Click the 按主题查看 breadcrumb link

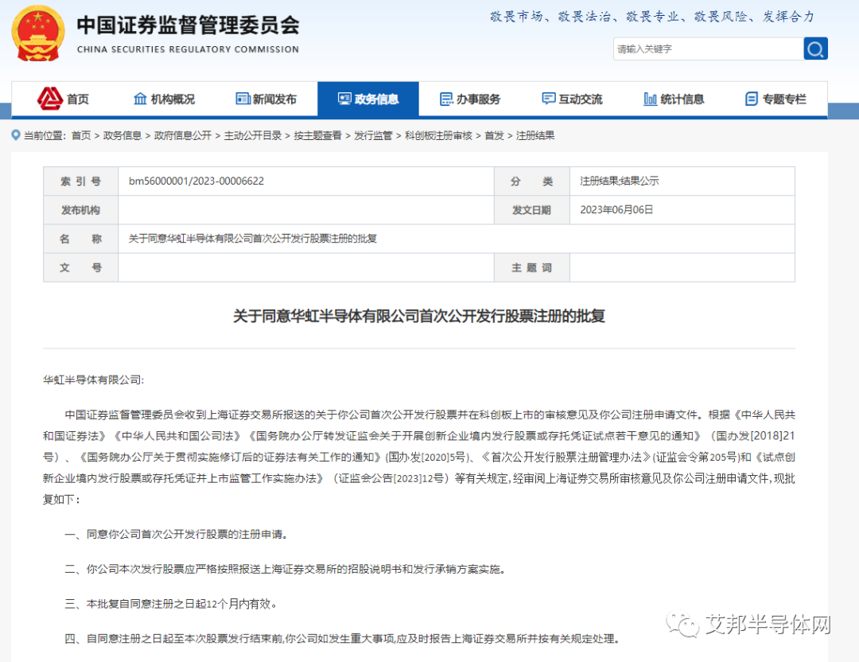[x=317, y=135]
